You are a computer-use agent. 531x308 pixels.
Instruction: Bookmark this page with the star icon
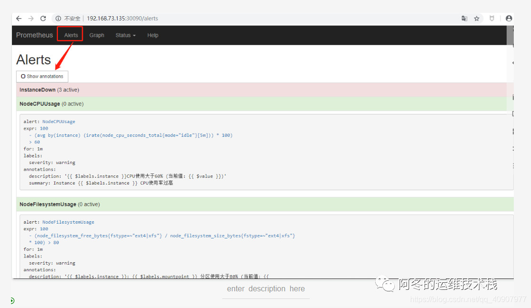pos(477,19)
